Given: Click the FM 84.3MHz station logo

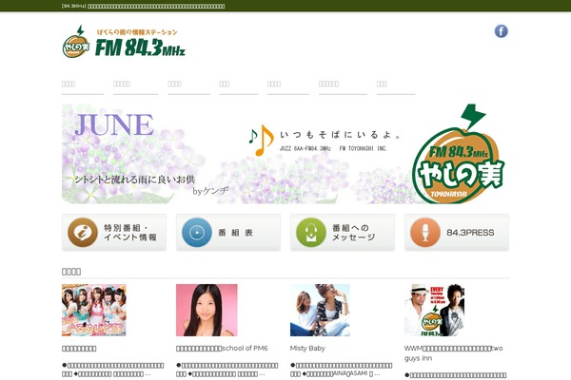Looking at the screenshot, I should click(124, 42).
